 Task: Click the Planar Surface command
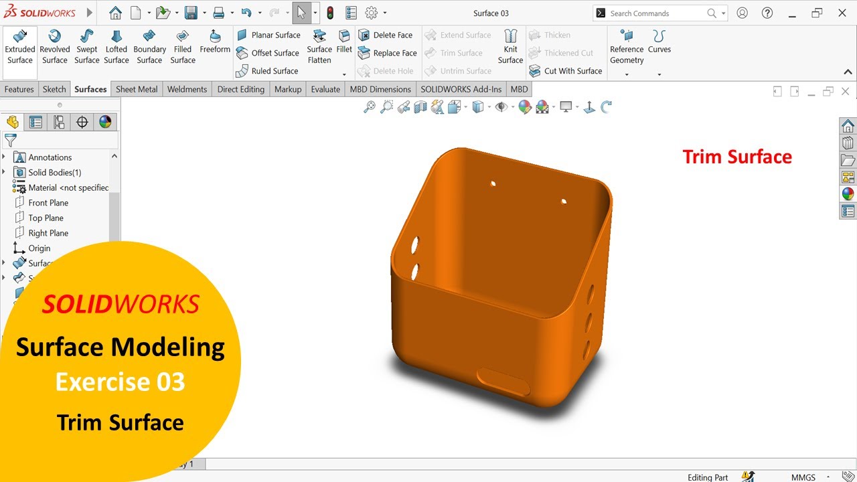click(x=268, y=35)
